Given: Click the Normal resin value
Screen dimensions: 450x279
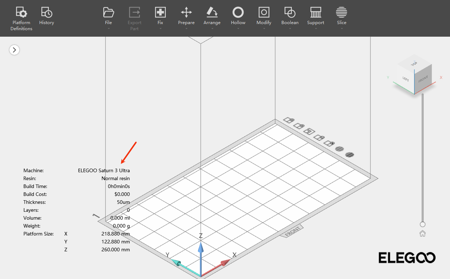Looking at the screenshot, I should 115,178.
